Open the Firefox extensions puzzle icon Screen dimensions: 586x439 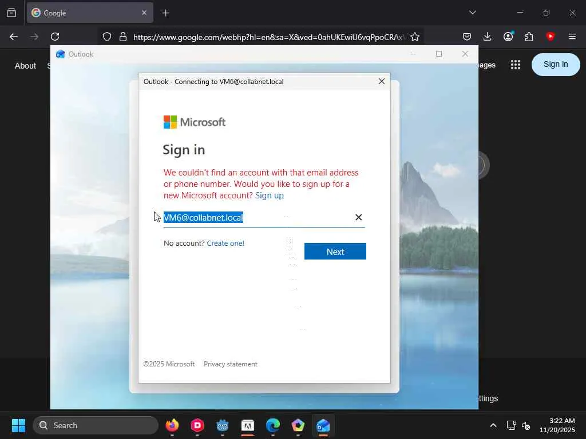(529, 37)
